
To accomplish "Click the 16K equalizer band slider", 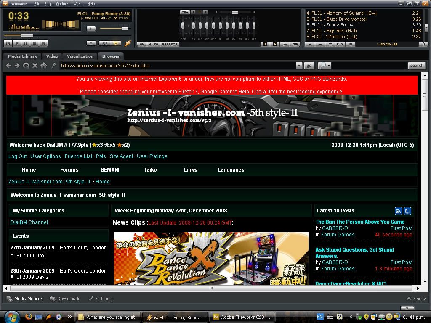I will point(254,26).
